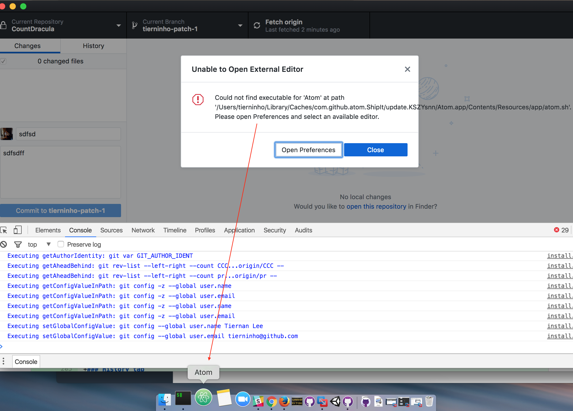Clear the console with the clear icon
This screenshot has height=411, width=573.
point(4,244)
